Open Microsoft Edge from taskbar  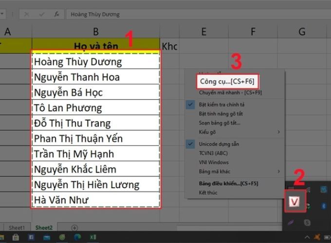coord(77,237)
